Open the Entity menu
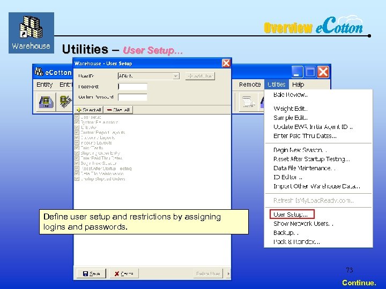386x289 pixels. point(44,85)
